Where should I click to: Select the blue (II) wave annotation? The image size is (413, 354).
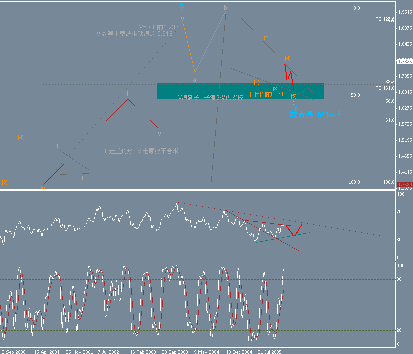(x=294, y=109)
